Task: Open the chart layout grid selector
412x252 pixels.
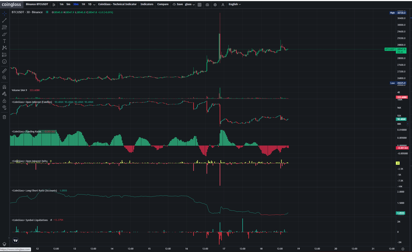Action: tap(200, 4)
